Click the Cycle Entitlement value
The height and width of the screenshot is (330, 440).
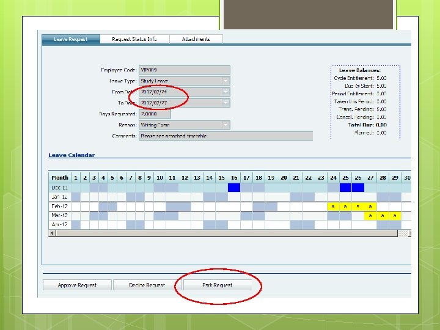pos(381,78)
